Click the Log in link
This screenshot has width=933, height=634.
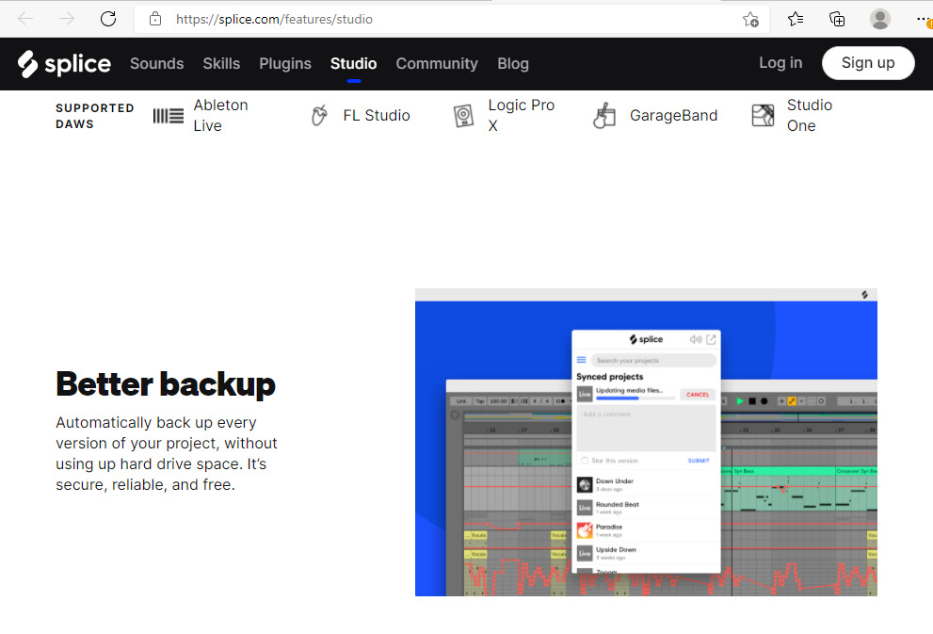[x=780, y=62]
